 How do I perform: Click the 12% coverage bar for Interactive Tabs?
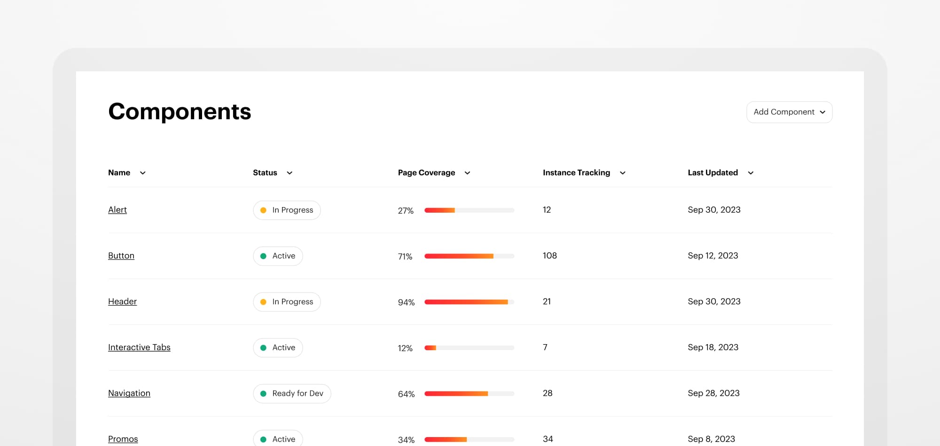(469, 348)
